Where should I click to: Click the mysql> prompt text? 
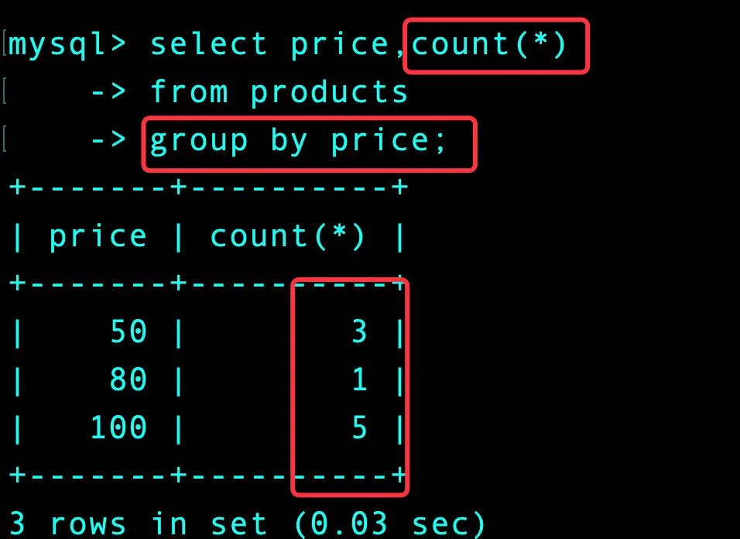pos(67,46)
